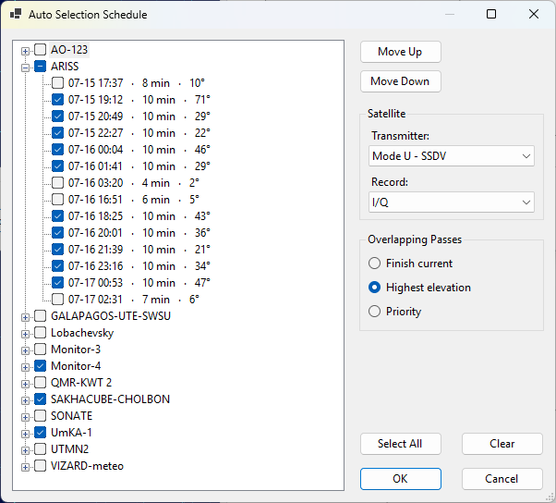Viewport: 556px width, 503px height.
Task: Select the AO-123 tree label
Action: [x=69, y=50]
